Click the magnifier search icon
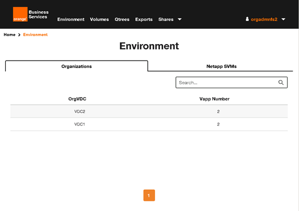The image size is (299, 211). point(281,82)
